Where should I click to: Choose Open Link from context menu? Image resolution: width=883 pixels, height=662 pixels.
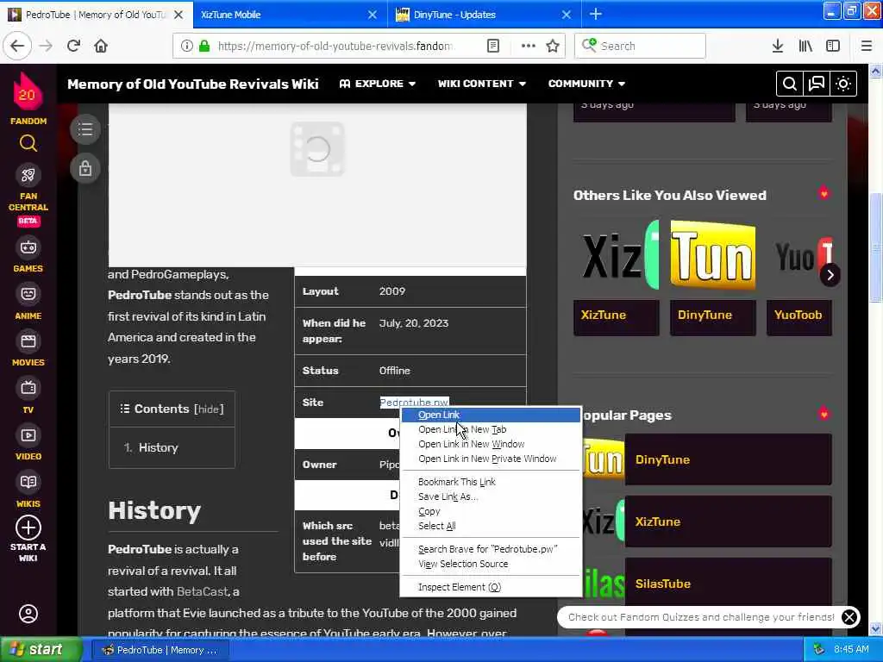coord(491,415)
